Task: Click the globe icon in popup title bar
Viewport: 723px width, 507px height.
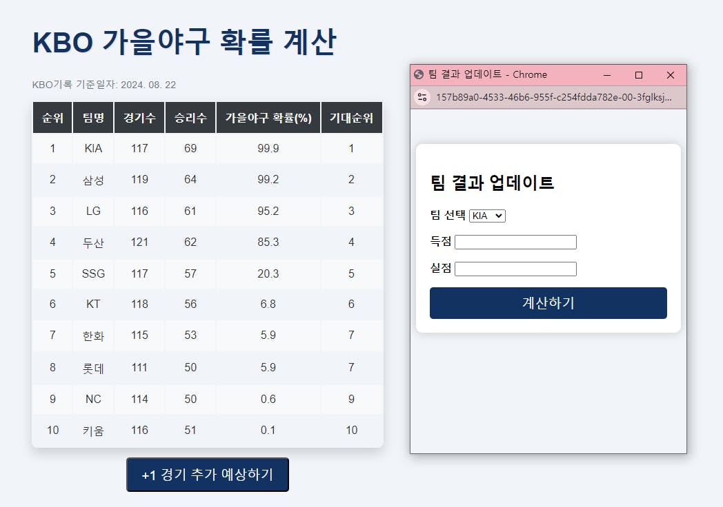Action: (x=419, y=74)
